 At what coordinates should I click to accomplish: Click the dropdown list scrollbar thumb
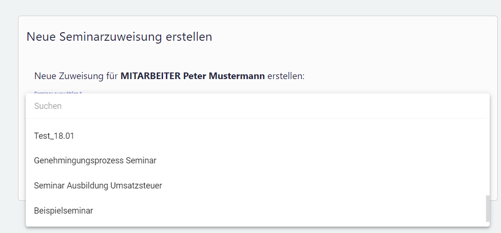(487, 208)
